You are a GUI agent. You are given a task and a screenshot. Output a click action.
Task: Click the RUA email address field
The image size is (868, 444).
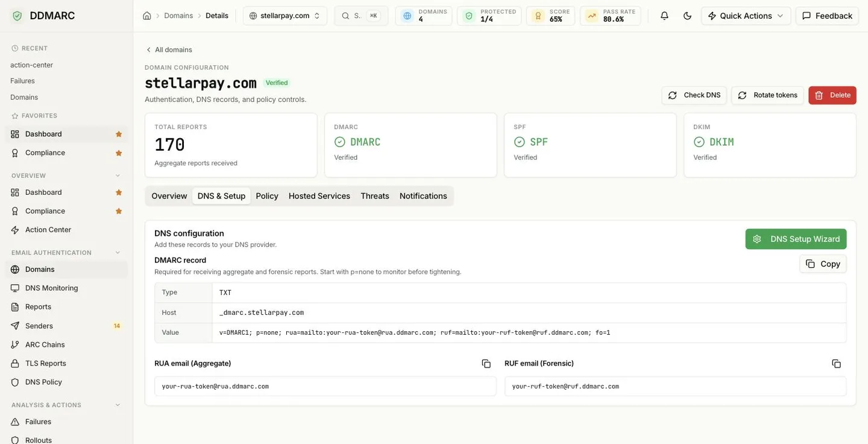click(x=325, y=386)
